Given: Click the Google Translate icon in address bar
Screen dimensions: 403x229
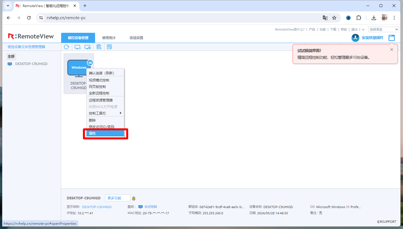Looking at the screenshot, I should pyautogui.click(x=325, y=18).
